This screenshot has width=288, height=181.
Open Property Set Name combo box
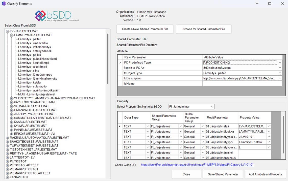(x=191, y=107)
